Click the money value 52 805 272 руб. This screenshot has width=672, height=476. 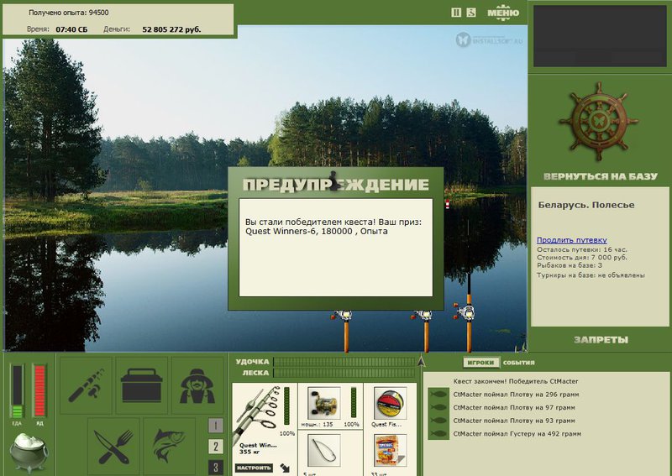coord(171,29)
